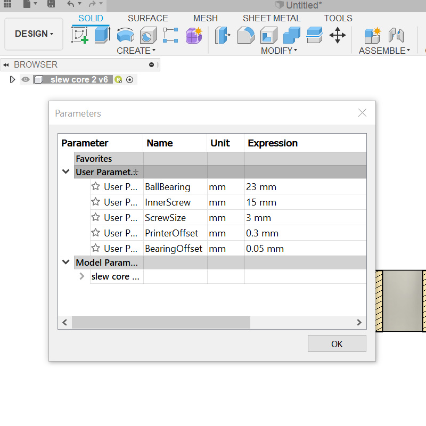This screenshot has width=426, height=426.
Task: Select the Offset Face tool
Action: click(x=314, y=35)
